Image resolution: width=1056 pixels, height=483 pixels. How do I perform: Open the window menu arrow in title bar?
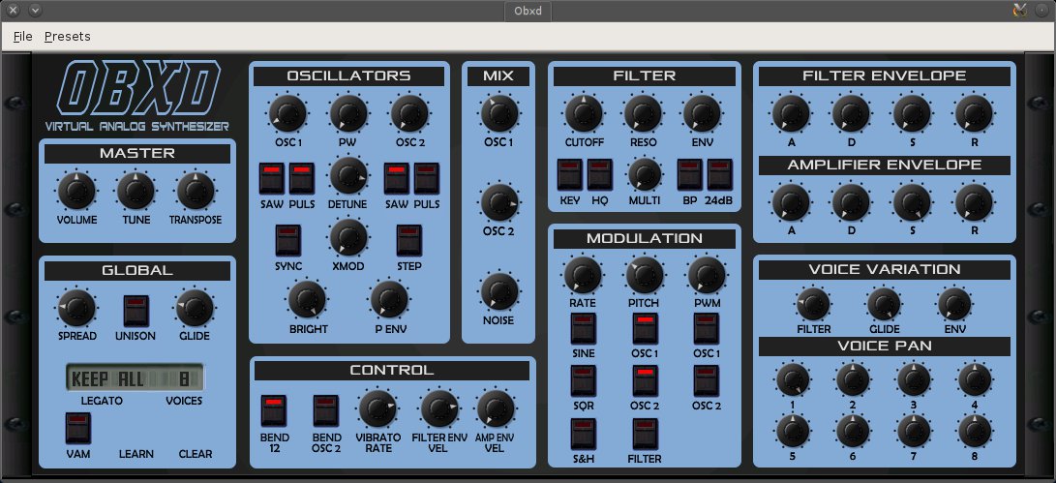point(35,10)
